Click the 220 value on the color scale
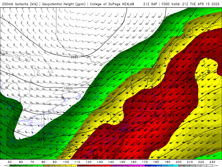This screenshot has width=222, height=167. [x=201, y=162]
